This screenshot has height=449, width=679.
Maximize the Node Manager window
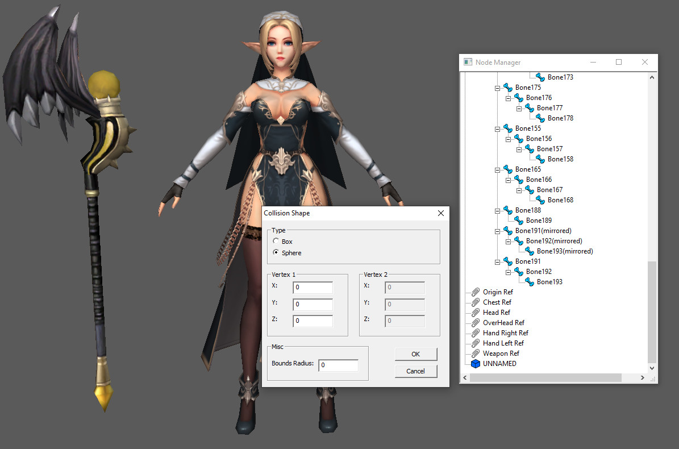point(619,62)
